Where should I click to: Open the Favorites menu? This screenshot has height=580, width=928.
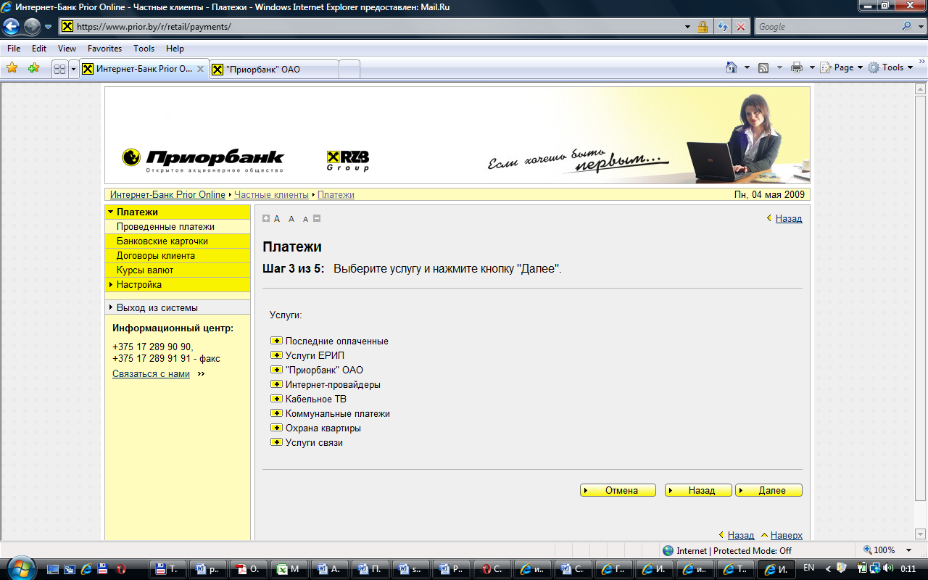pos(104,49)
